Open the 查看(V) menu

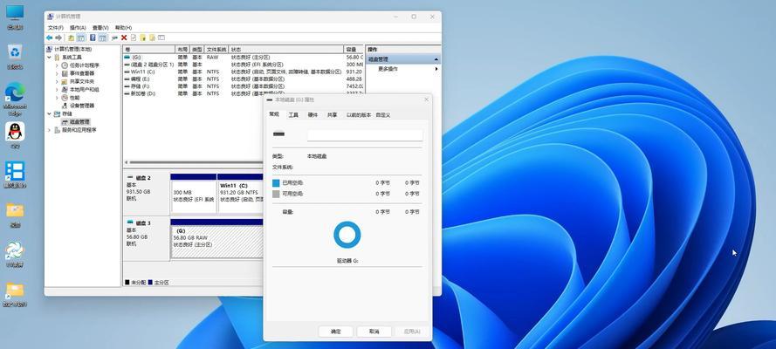[100, 28]
